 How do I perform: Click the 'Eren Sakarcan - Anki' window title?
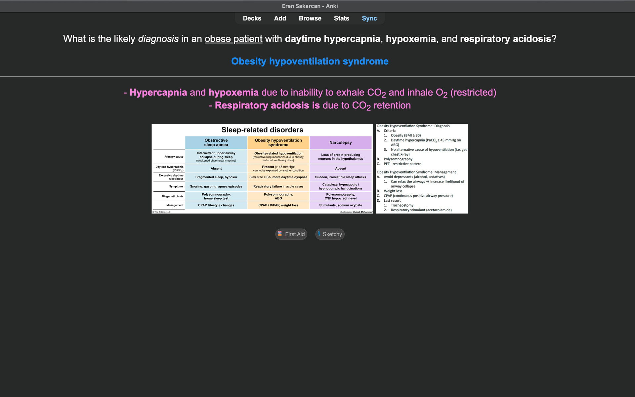tap(310, 6)
